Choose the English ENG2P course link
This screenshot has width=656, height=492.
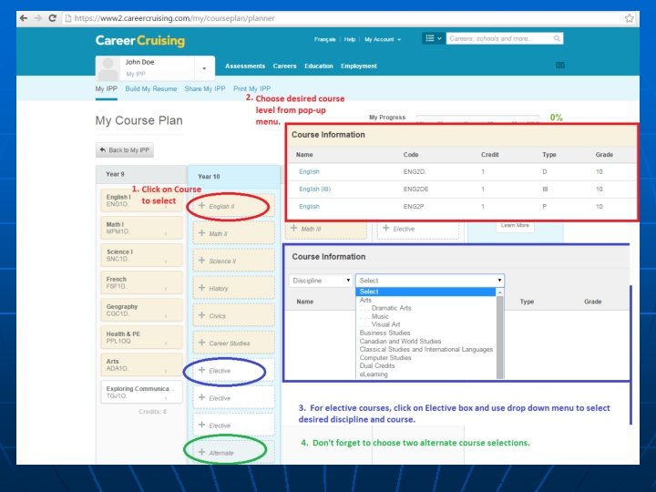pos(309,207)
